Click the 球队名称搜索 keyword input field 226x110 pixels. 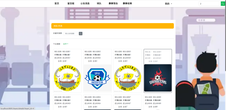click(71, 34)
